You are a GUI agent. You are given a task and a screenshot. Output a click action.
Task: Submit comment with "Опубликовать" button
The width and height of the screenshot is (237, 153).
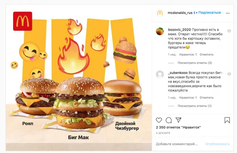[217, 144]
